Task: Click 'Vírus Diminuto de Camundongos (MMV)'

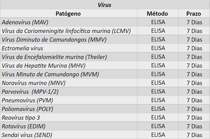Action: coord(54,39)
